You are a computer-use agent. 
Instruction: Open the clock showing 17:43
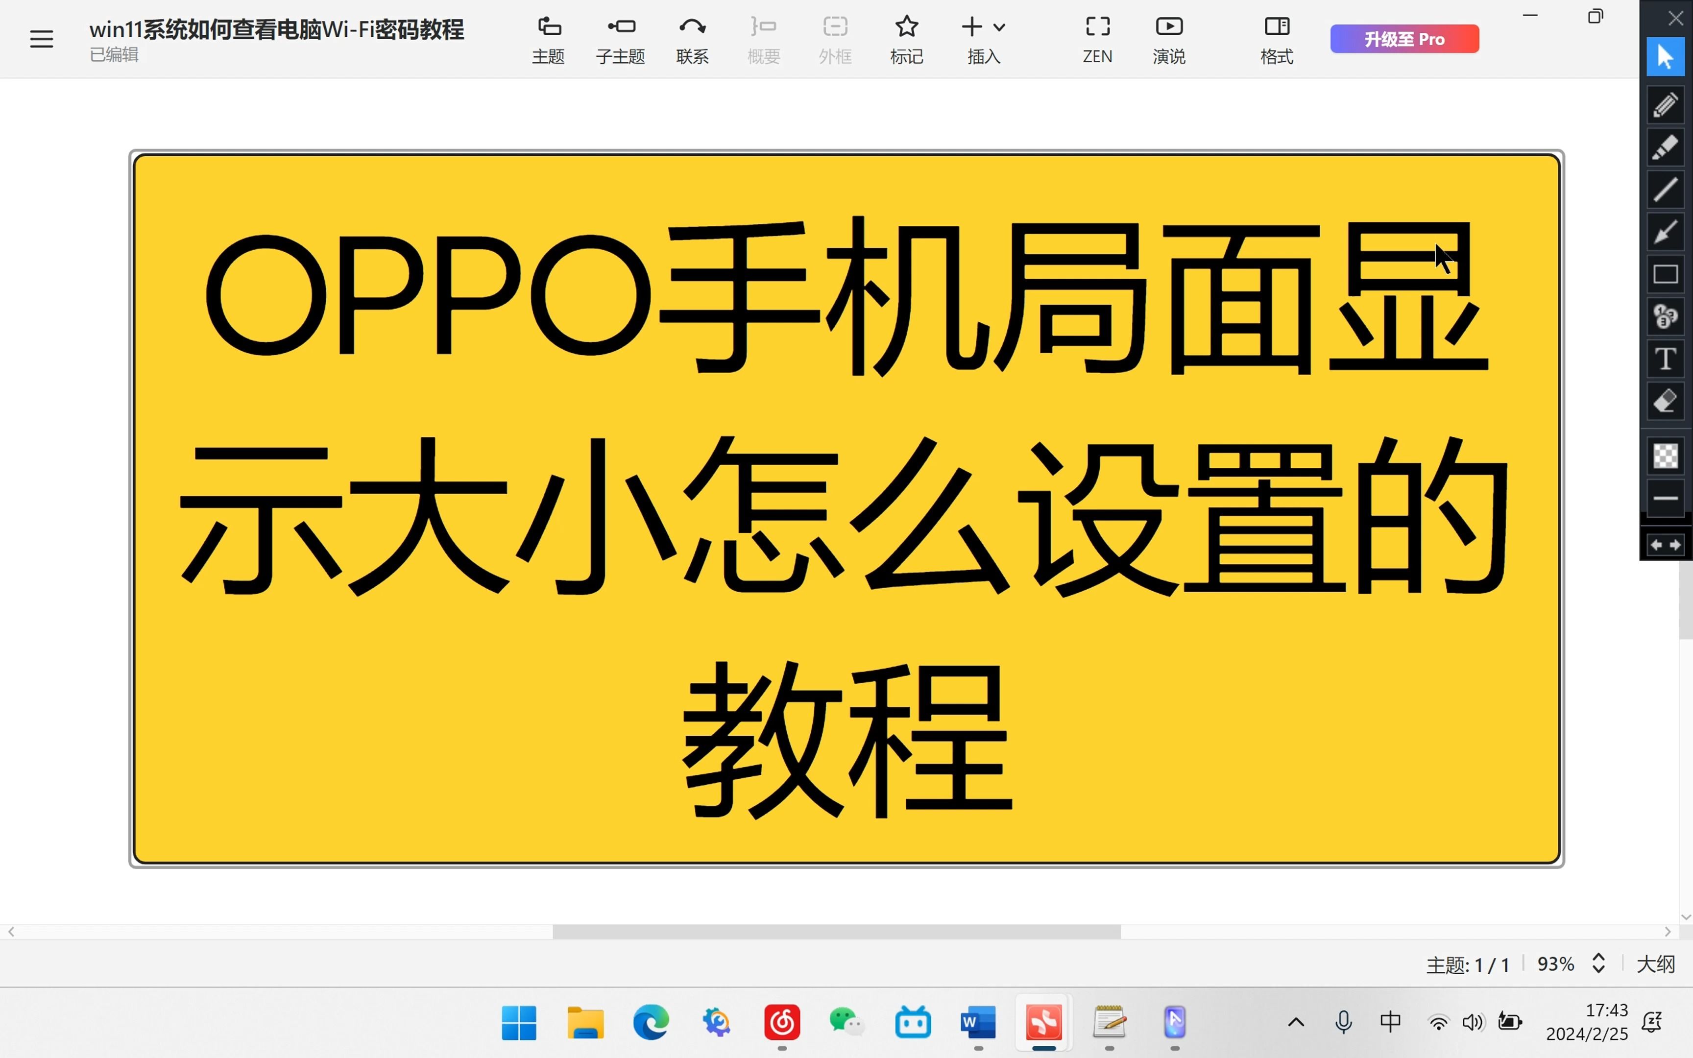click(1587, 1022)
